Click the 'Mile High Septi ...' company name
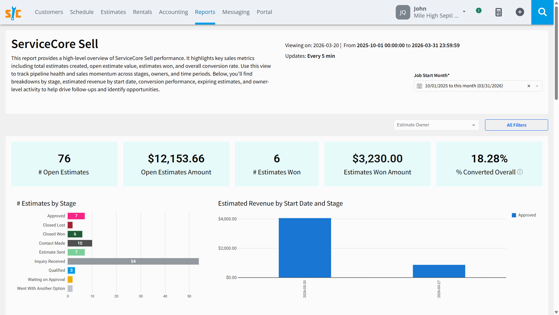The width and height of the screenshot is (559, 315). tap(436, 16)
